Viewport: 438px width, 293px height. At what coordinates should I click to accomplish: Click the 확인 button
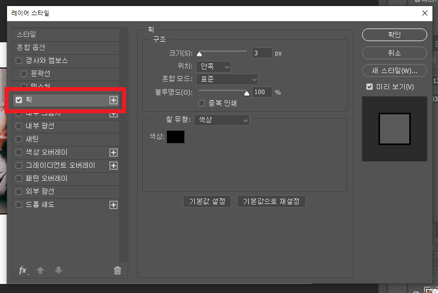[395, 35]
